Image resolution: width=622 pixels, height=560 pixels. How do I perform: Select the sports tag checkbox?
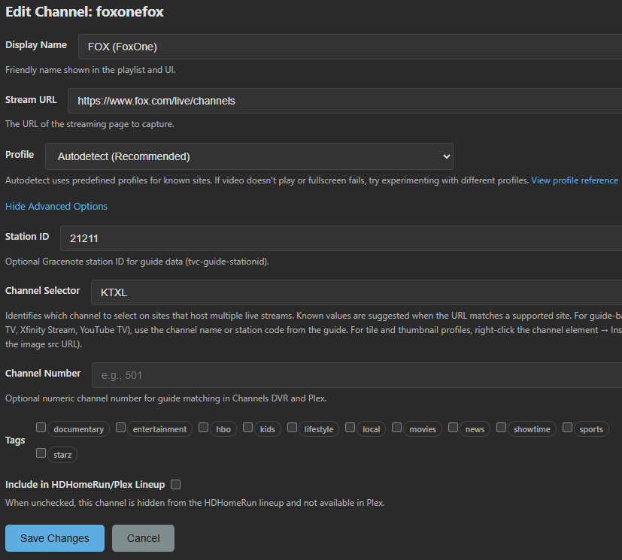pyautogui.click(x=568, y=428)
